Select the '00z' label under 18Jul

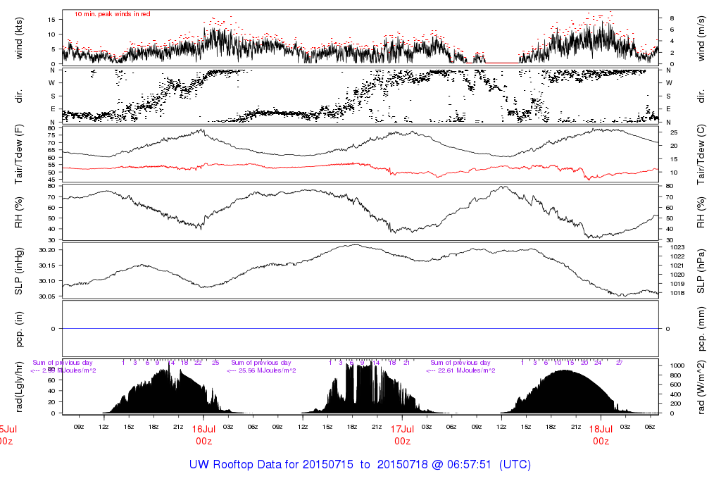601,442
